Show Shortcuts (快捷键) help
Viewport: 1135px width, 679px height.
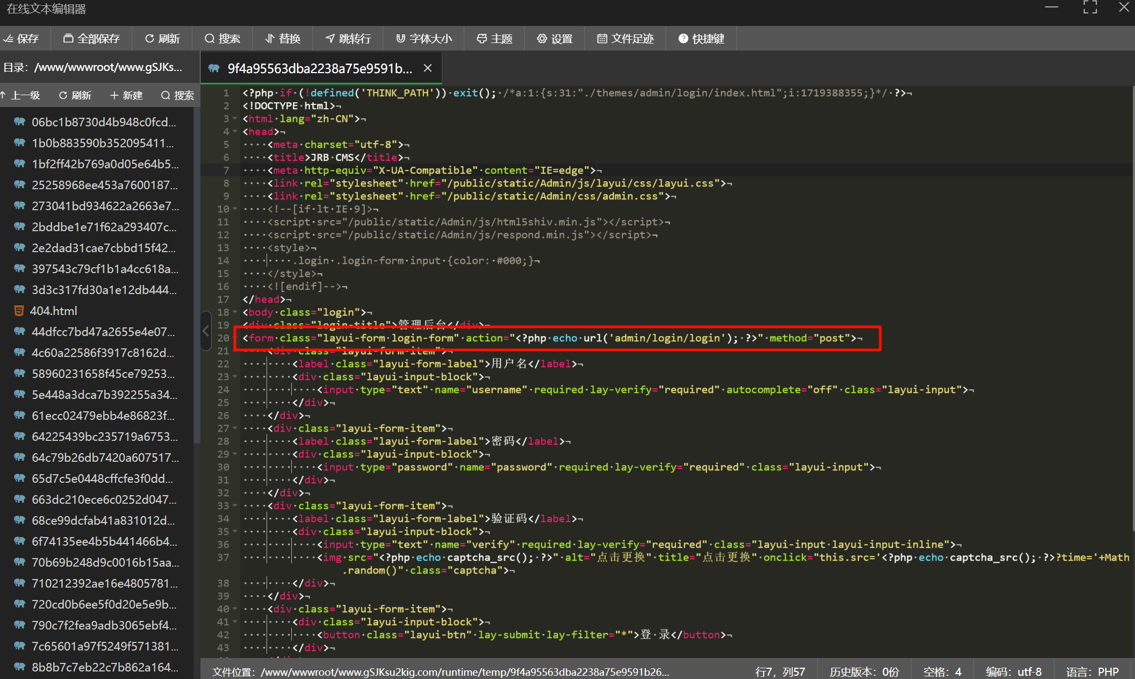click(701, 39)
